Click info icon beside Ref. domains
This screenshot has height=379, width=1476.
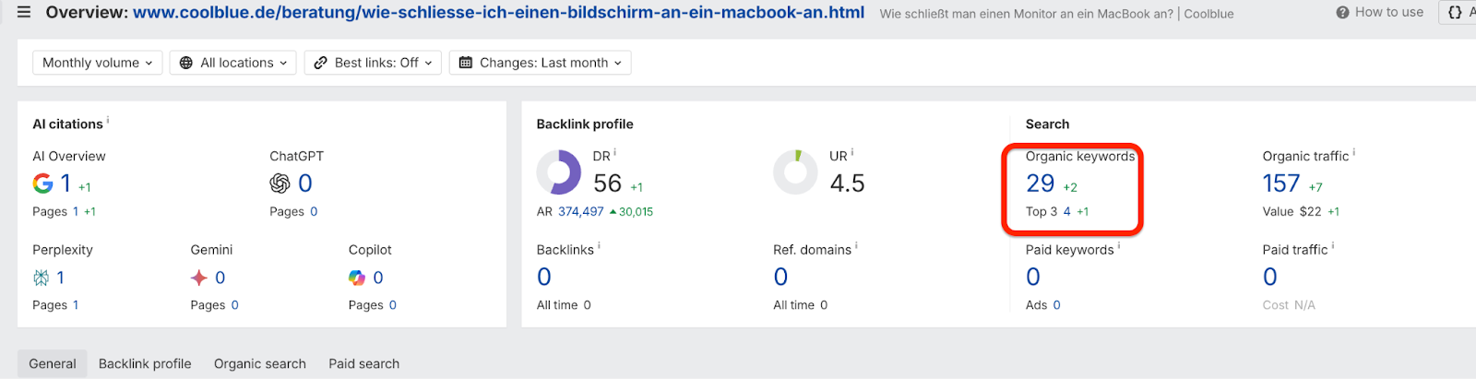coord(856,246)
